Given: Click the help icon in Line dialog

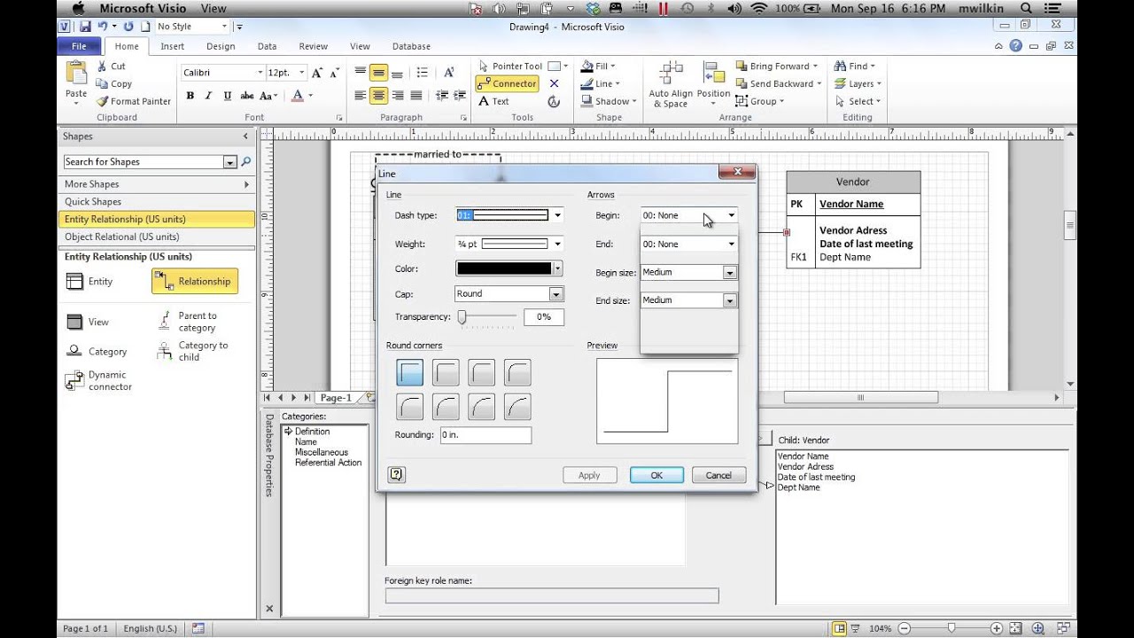Looking at the screenshot, I should tap(396, 475).
